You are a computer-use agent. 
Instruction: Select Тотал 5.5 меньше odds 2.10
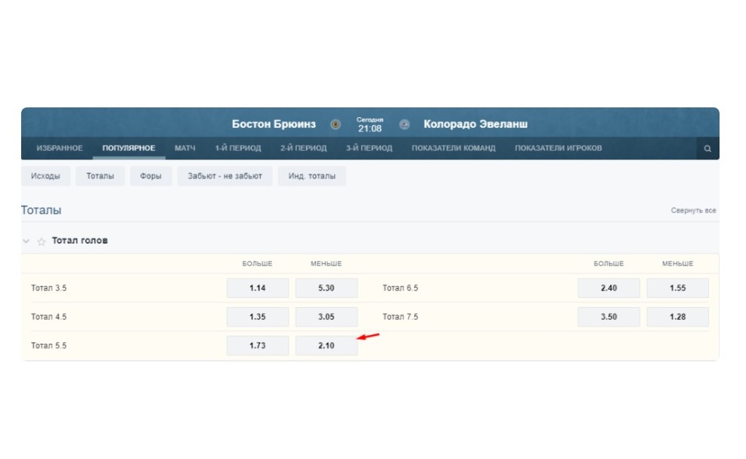click(327, 346)
